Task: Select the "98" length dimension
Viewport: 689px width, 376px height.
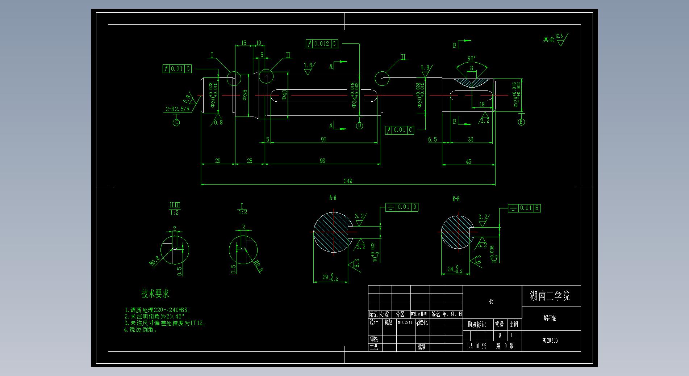Action: 322,161
